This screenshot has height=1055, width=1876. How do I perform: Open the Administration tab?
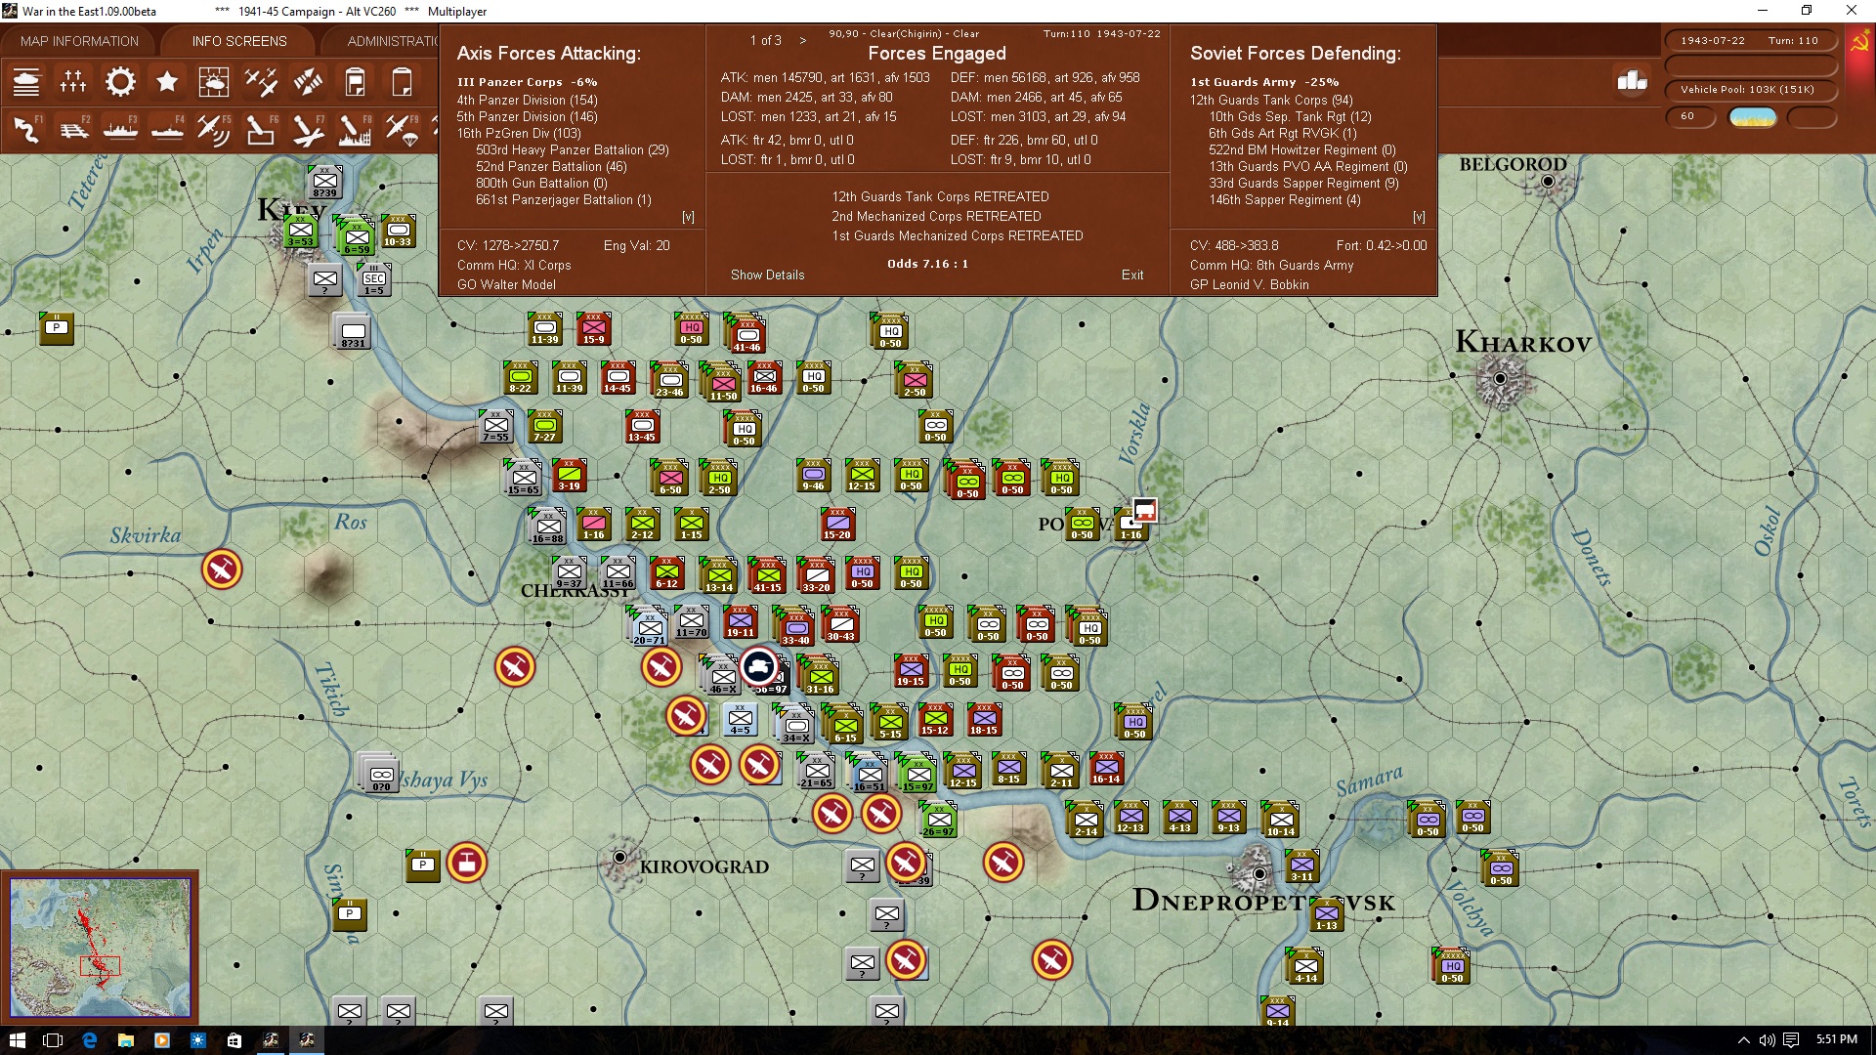[x=393, y=41]
